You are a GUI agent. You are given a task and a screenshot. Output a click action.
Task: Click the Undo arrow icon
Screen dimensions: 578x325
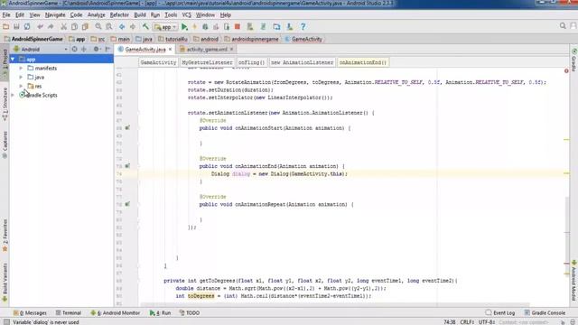(x=40, y=26)
